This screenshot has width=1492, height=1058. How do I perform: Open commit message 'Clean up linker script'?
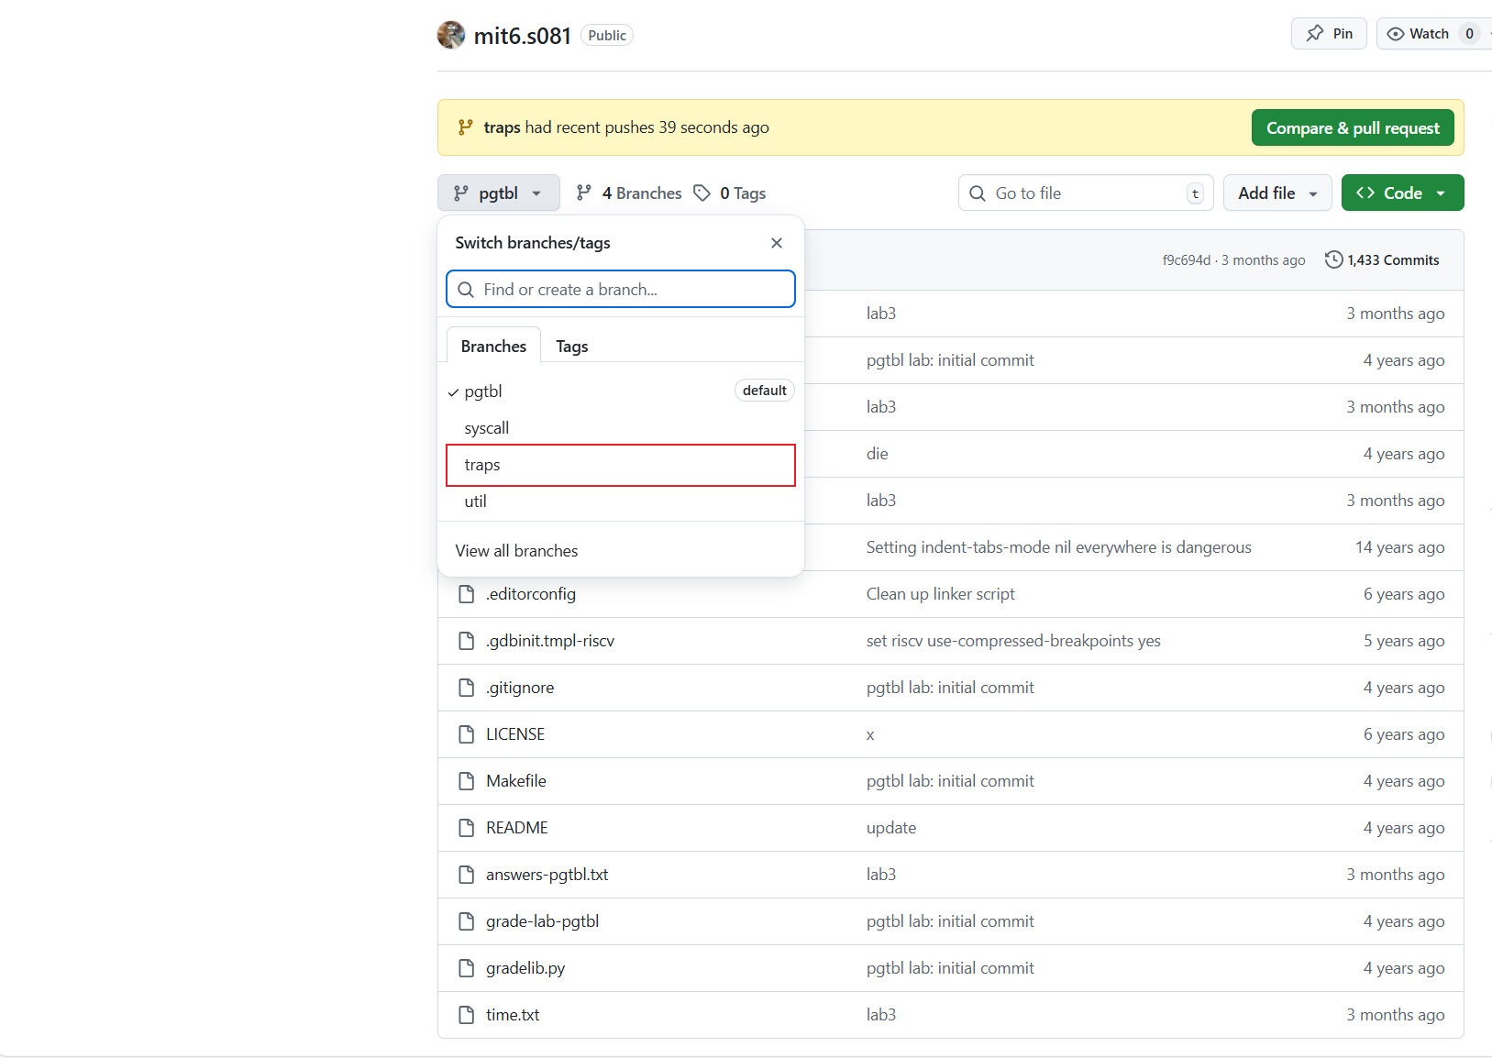coord(941,594)
